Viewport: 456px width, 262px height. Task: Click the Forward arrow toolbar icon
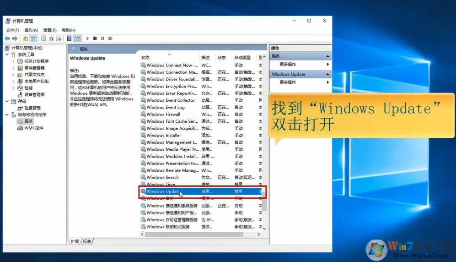click(x=15, y=38)
